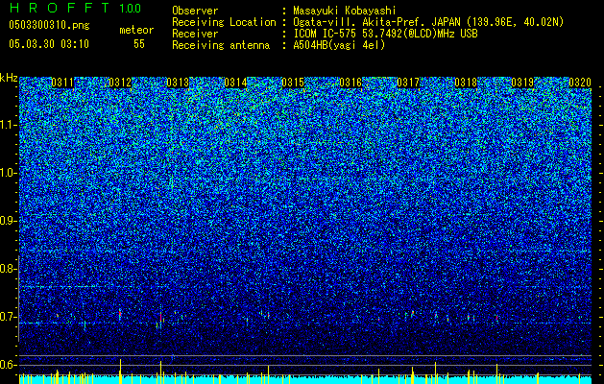Click the Receiving Location field label
Screen dimensions: 604x384
(x=224, y=22)
